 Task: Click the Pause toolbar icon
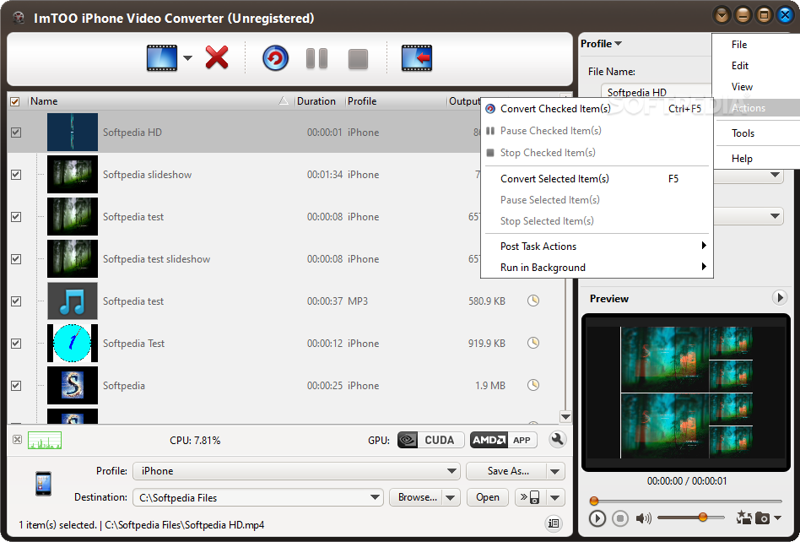(x=316, y=58)
